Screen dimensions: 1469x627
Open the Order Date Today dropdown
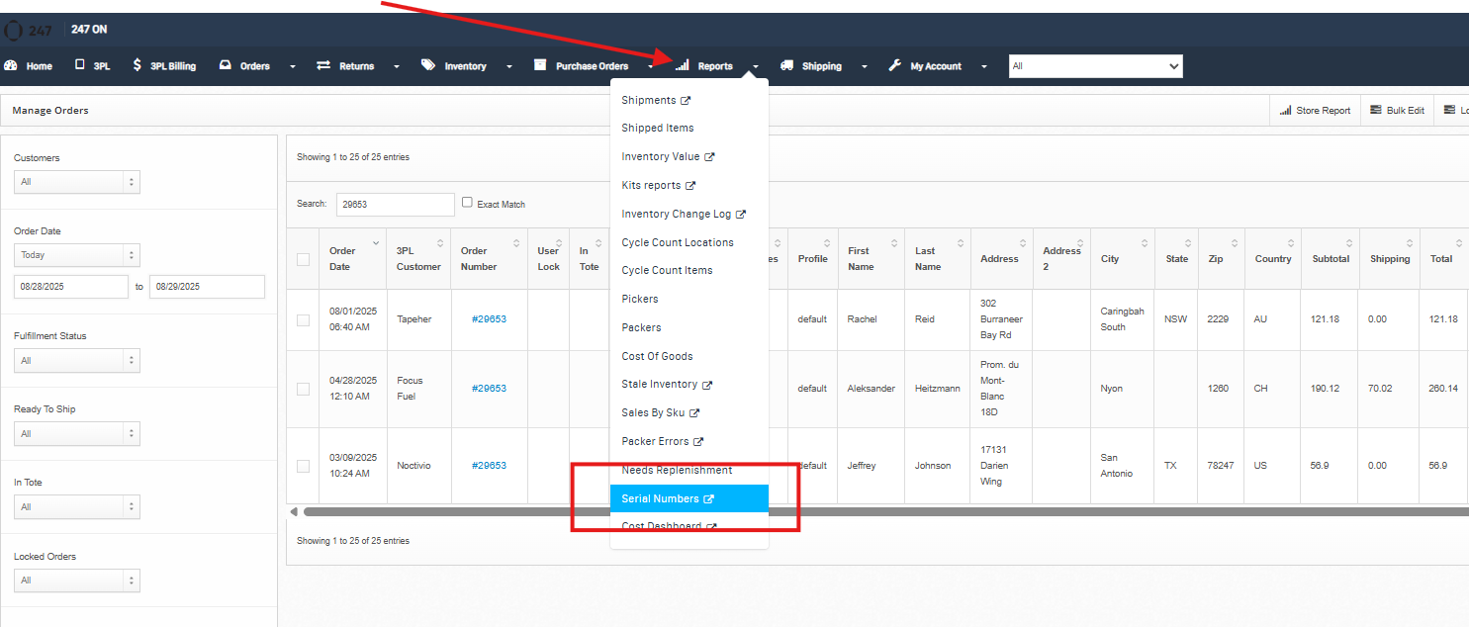click(x=77, y=255)
